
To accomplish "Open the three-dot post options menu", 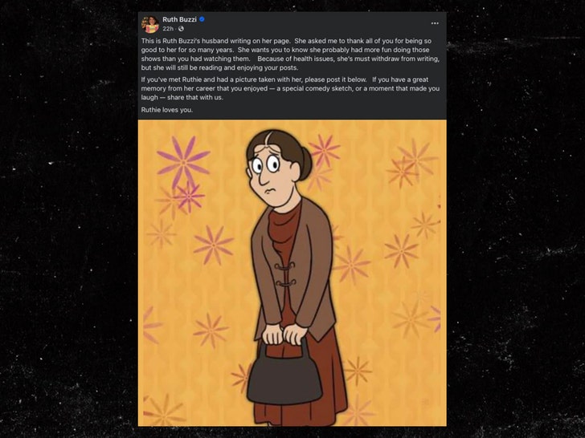I will 435,23.
